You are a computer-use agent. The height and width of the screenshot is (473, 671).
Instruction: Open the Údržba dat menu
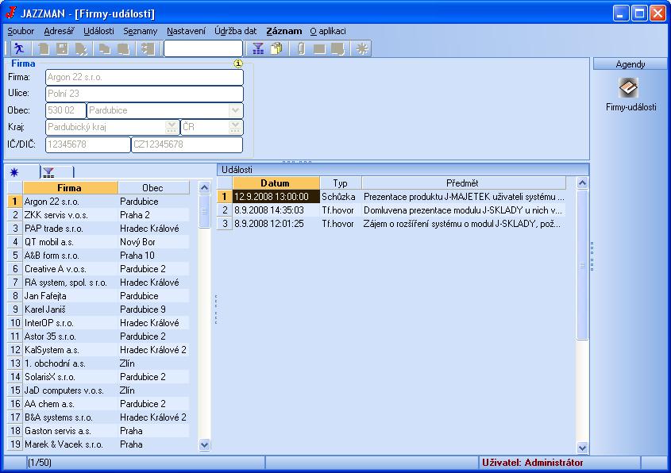pyautogui.click(x=235, y=31)
